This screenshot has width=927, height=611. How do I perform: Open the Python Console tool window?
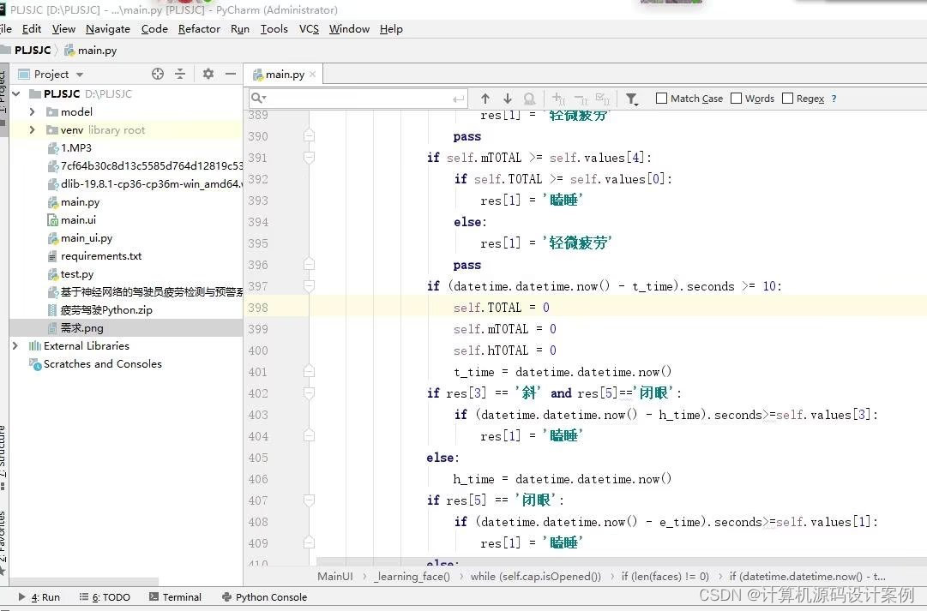264,596
